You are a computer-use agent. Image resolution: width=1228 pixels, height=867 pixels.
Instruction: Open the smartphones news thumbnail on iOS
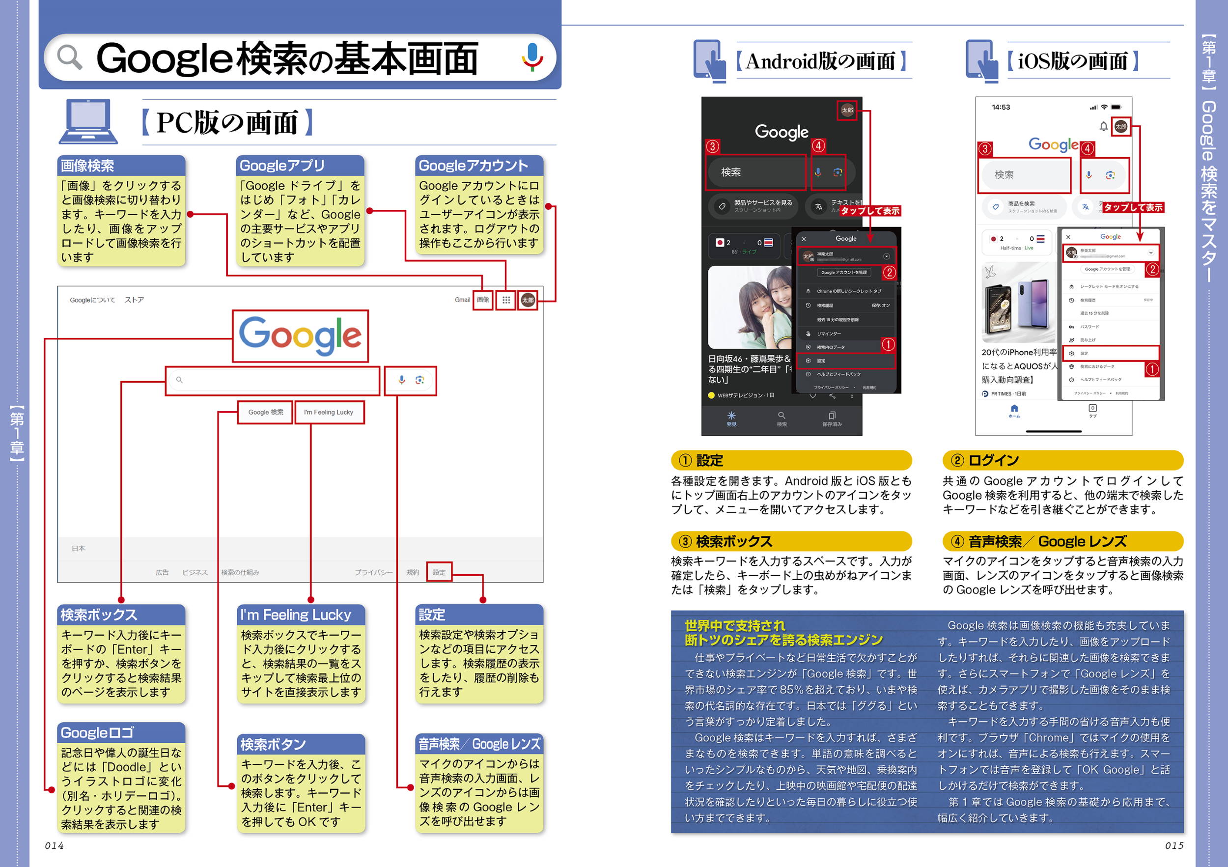click(1018, 302)
